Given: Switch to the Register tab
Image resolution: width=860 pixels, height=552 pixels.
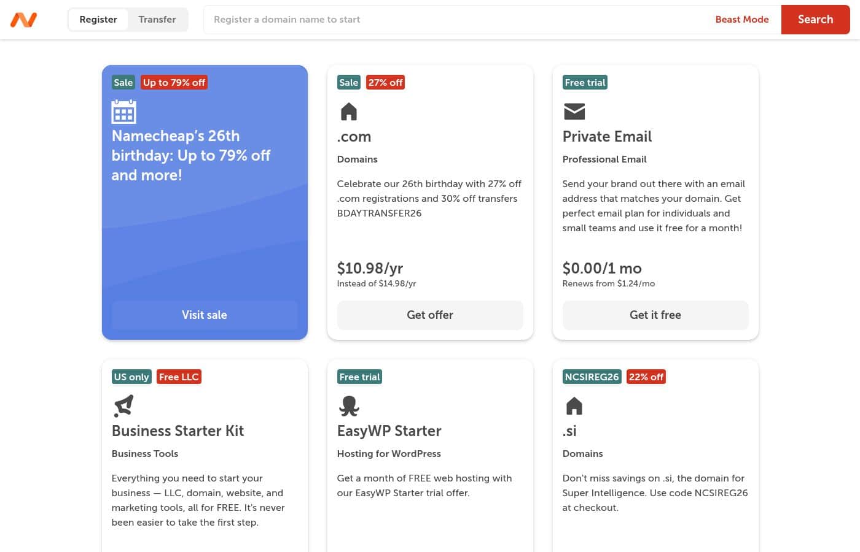Looking at the screenshot, I should (98, 20).
